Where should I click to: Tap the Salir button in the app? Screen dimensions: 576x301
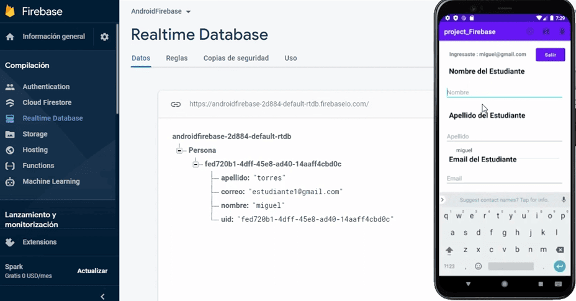click(551, 55)
